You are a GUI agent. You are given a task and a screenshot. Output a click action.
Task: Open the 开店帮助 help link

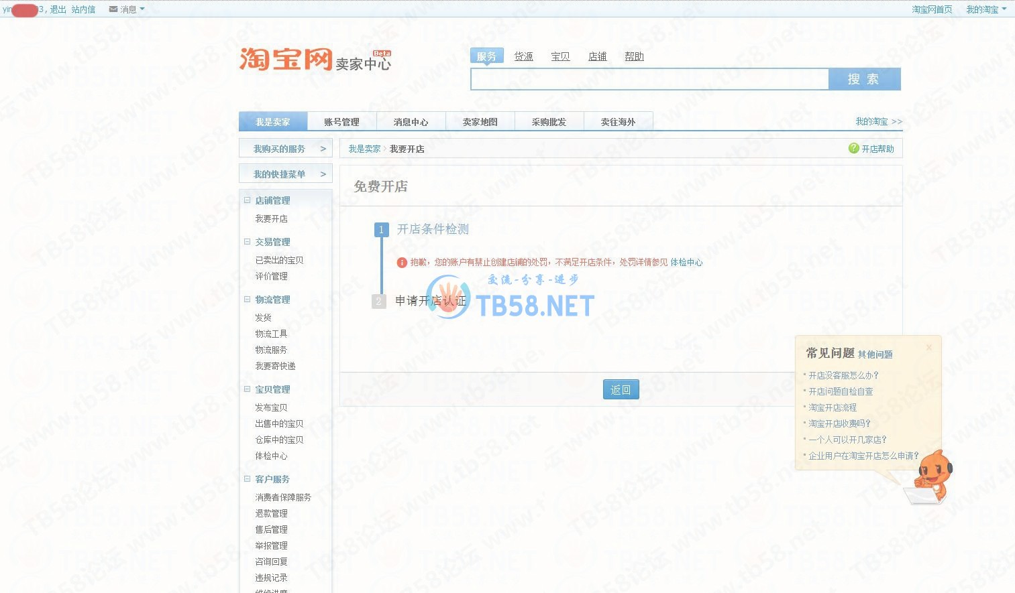878,149
